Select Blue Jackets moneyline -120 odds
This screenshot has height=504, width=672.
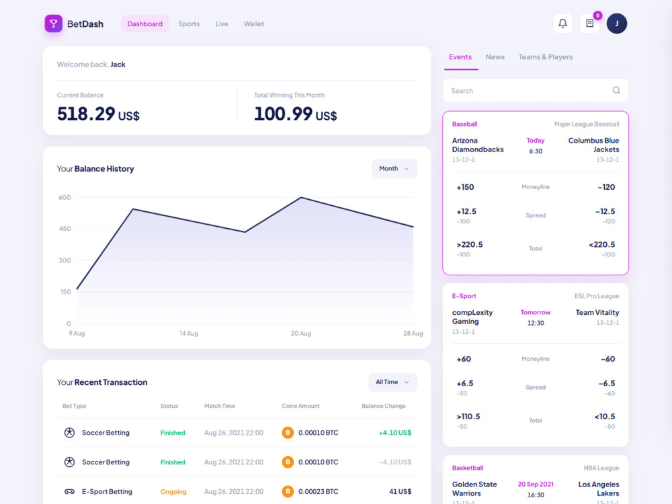point(606,187)
